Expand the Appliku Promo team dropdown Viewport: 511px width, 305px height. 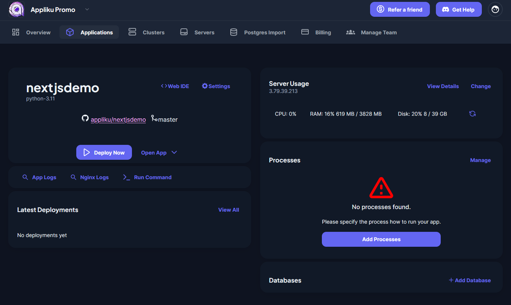coord(87,9)
